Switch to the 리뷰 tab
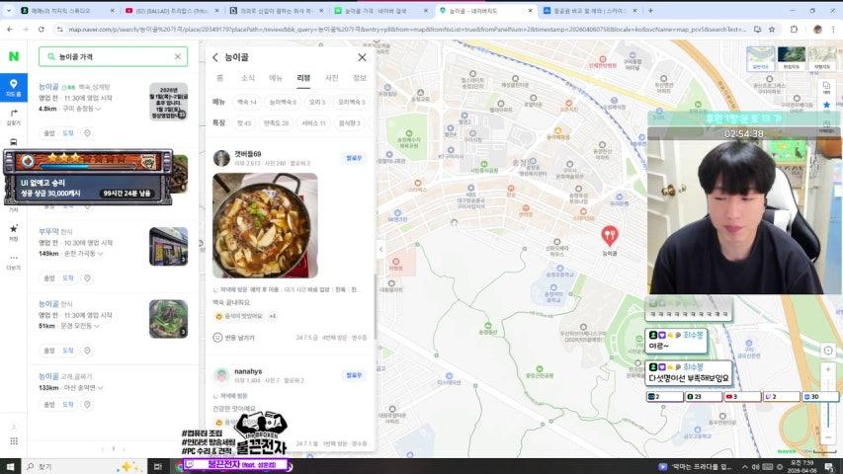Image resolution: width=843 pixels, height=474 pixels. point(303,77)
